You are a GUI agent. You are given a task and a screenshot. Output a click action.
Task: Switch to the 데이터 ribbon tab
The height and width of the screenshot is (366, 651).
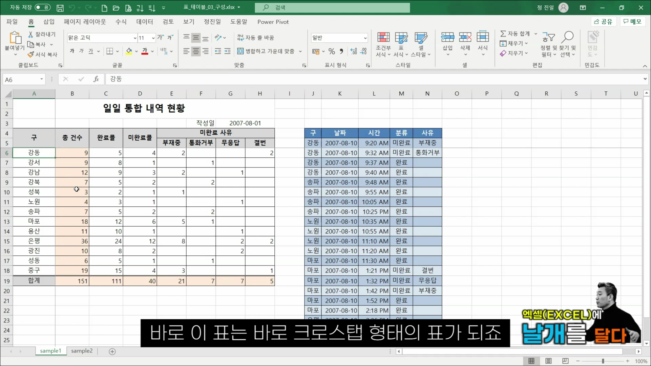(x=144, y=22)
